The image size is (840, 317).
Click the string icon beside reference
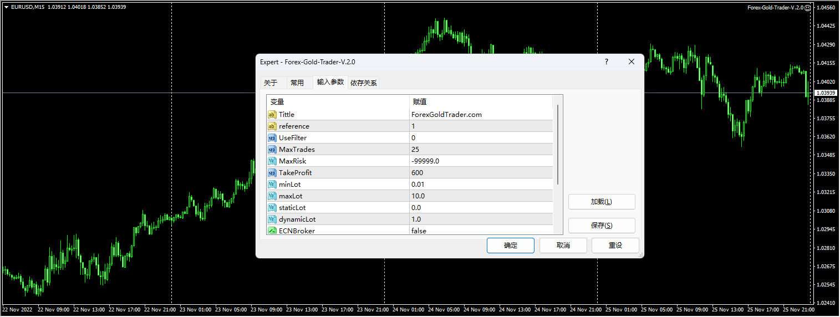pyautogui.click(x=272, y=126)
